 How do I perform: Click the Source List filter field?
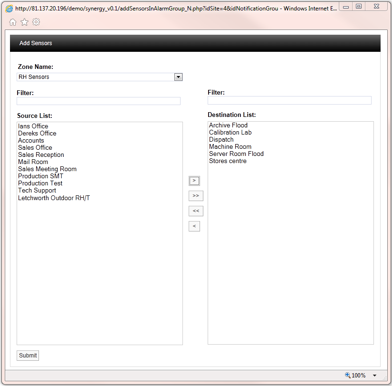pos(98,101)
